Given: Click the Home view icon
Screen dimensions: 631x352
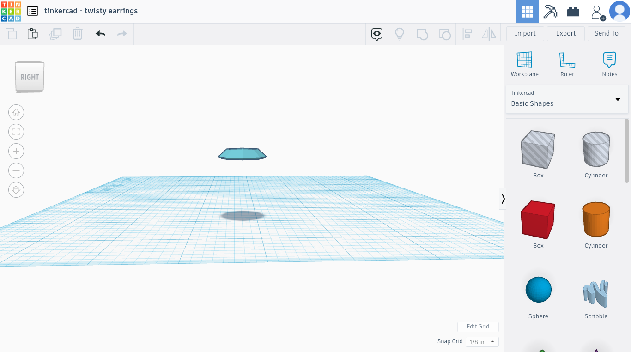Looking at the screenshot, I should tap(16, 112).
